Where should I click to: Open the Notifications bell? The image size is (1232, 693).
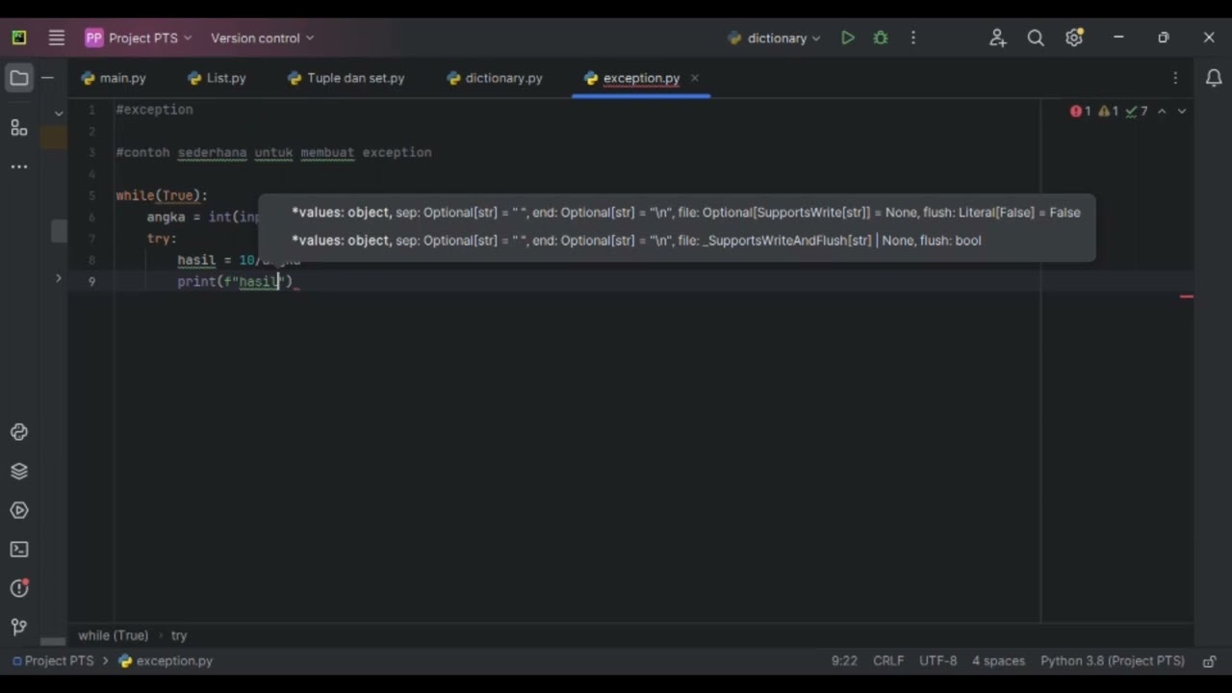1214,78
